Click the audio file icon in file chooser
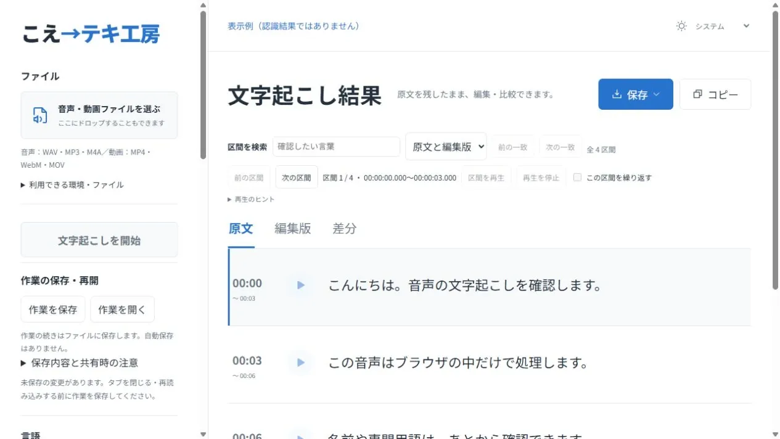 pos(40,115)
